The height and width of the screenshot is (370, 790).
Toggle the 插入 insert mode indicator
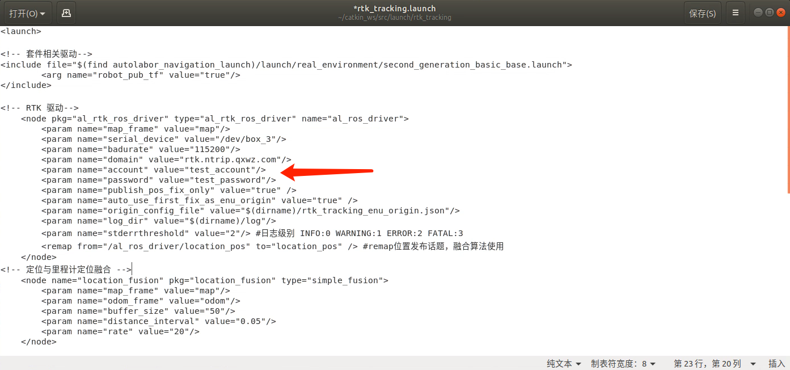(x=776, y=363)
